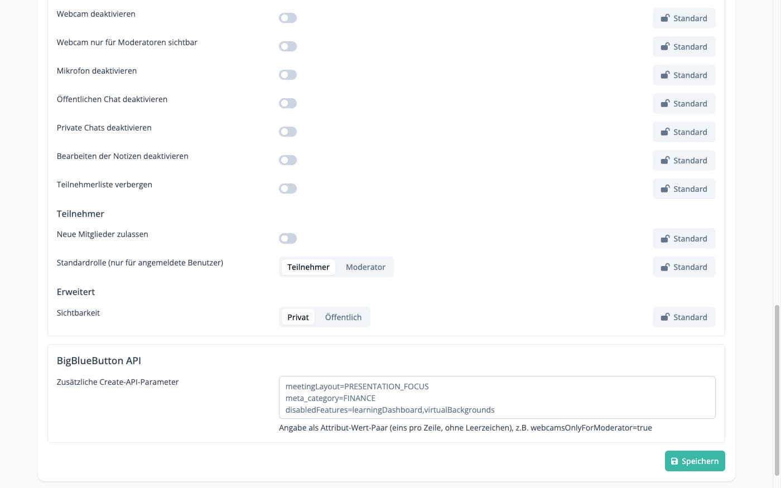Click the page's vertical scrollbar

pyautogui.click(x=777, y=390)
